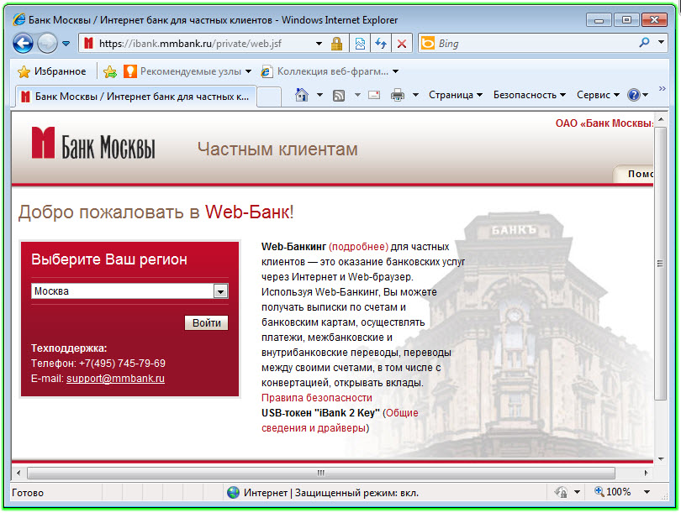Click the Home page icon
681x513 pixels.
[x=302, y=95]
